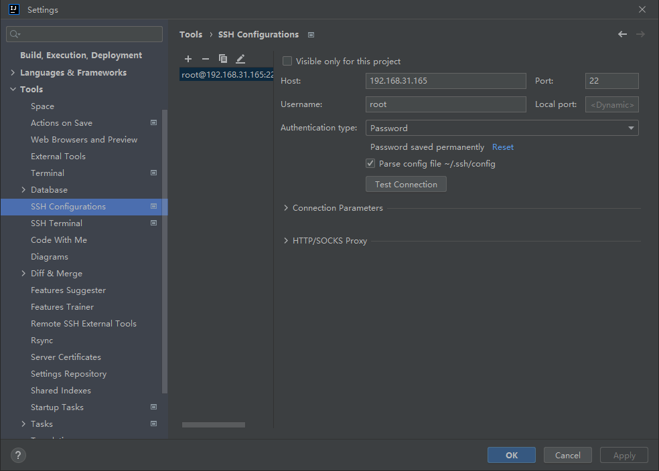
Task: Navigate back with the left arrow
Action: click(x=623, y=34)
